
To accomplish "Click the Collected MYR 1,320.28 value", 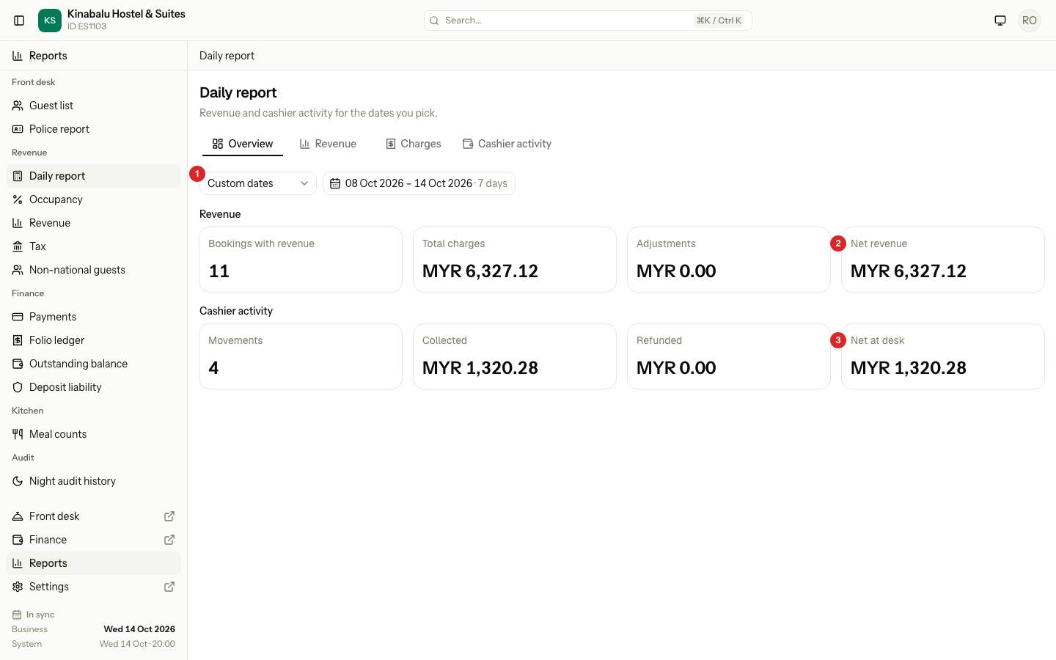I will point(480,368).
